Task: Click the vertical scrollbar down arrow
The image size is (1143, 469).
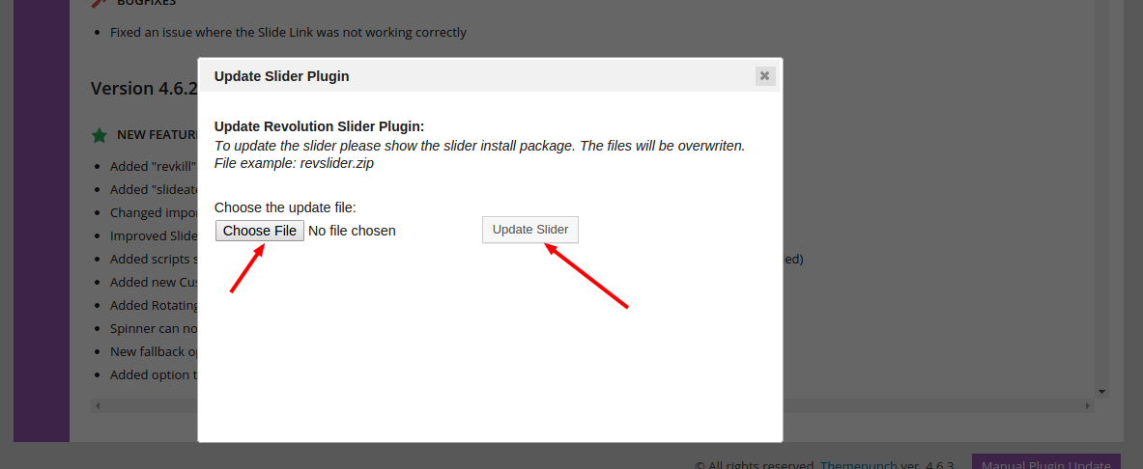Action: pos(1102,392)
